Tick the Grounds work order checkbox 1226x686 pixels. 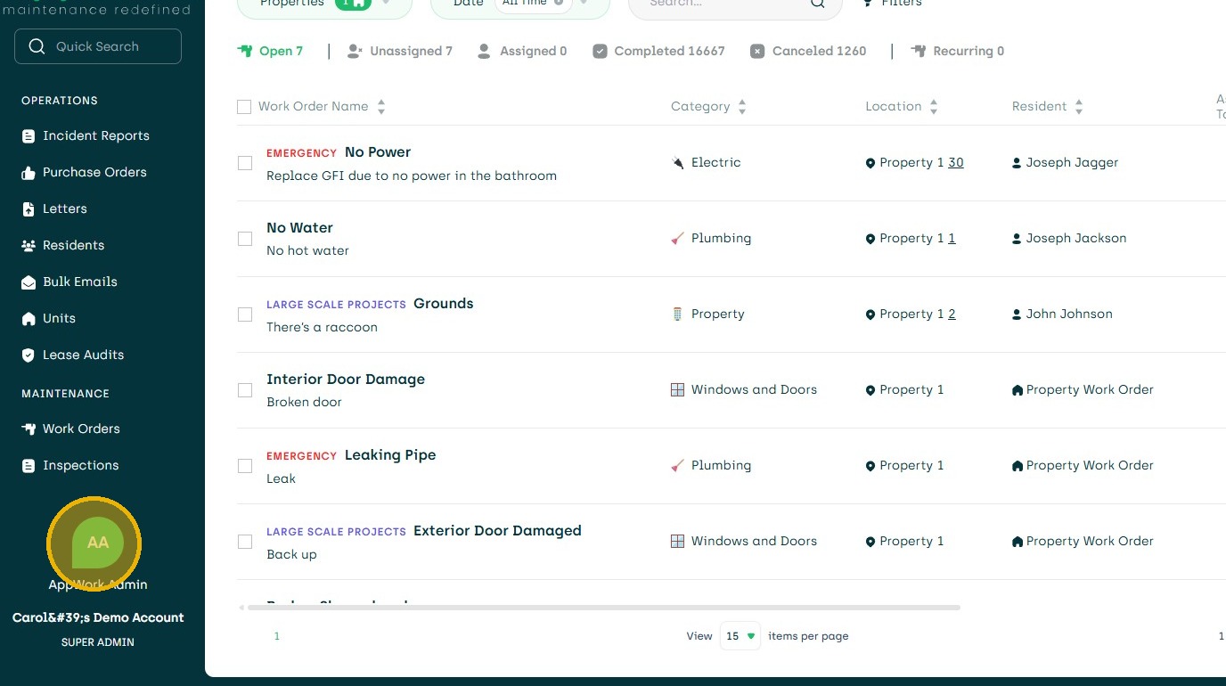pos(245,314)
